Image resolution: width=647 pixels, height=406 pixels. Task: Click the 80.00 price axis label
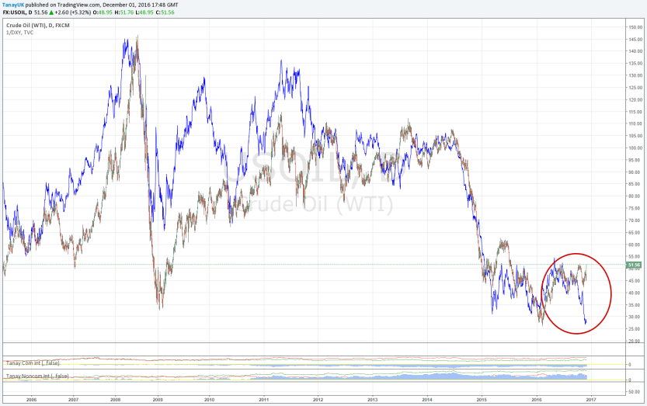[x=635, y=196]
